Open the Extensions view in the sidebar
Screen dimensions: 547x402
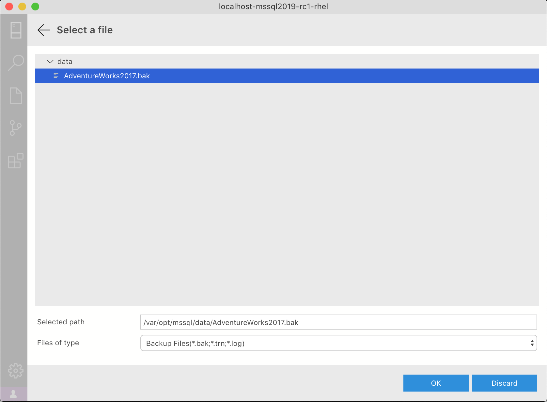(14, 161)
